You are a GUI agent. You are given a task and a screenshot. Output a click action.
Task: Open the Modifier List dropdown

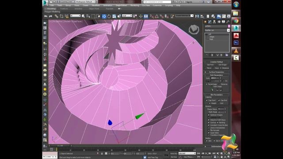pos(217,30)
